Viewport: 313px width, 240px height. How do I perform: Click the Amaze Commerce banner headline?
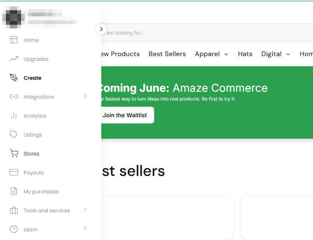click(x=184, y=88)
